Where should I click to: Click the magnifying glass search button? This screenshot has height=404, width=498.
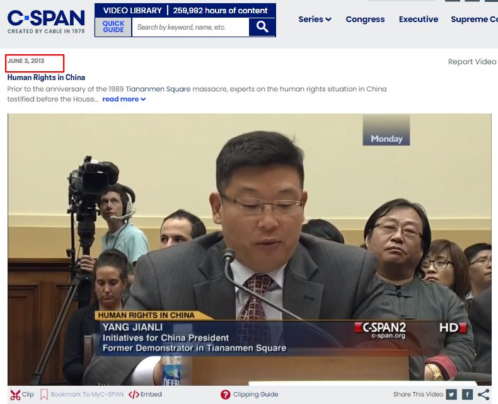(262, 27)
